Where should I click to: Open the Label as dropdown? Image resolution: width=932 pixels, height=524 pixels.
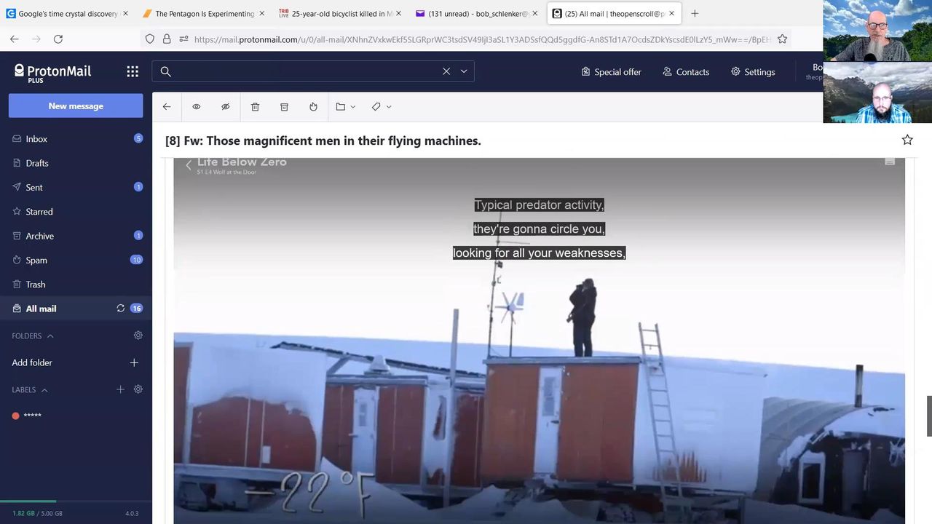(x=382, y=107)
